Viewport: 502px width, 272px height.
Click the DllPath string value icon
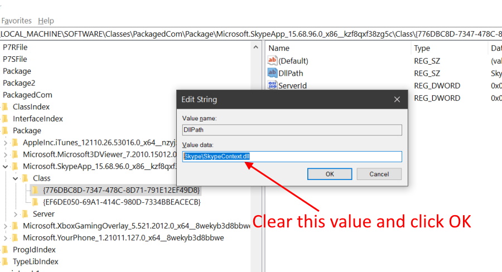(272, 73)
